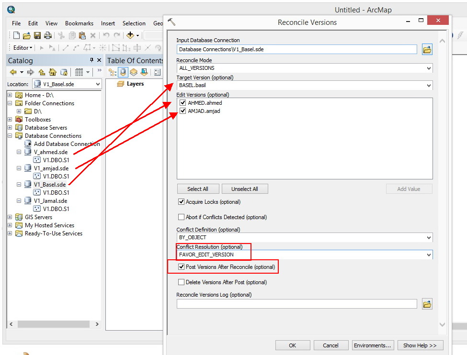
Task: Pin the Catalog panel with auto-hide icon
Action: point(92,60)
